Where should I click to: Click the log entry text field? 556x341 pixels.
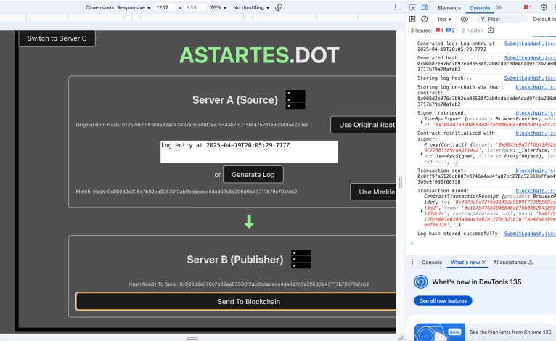[x=249, y=151]
